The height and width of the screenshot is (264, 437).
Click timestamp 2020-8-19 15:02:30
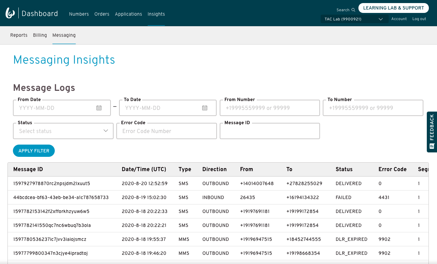point(144,197)
